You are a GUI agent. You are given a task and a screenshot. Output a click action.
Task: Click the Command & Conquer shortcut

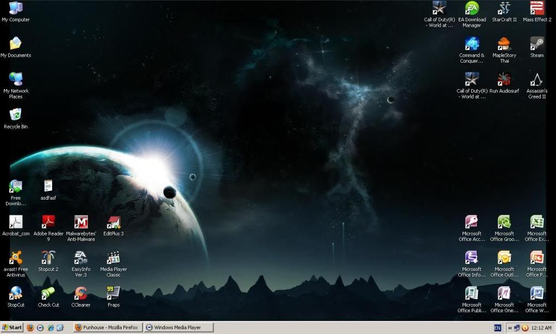point(472,44)
